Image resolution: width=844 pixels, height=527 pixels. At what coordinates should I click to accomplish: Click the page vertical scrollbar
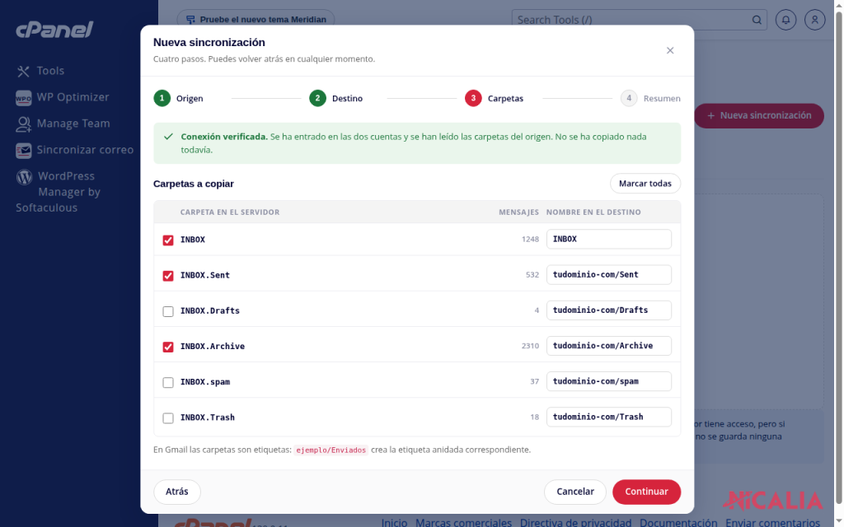coord(838,258)
